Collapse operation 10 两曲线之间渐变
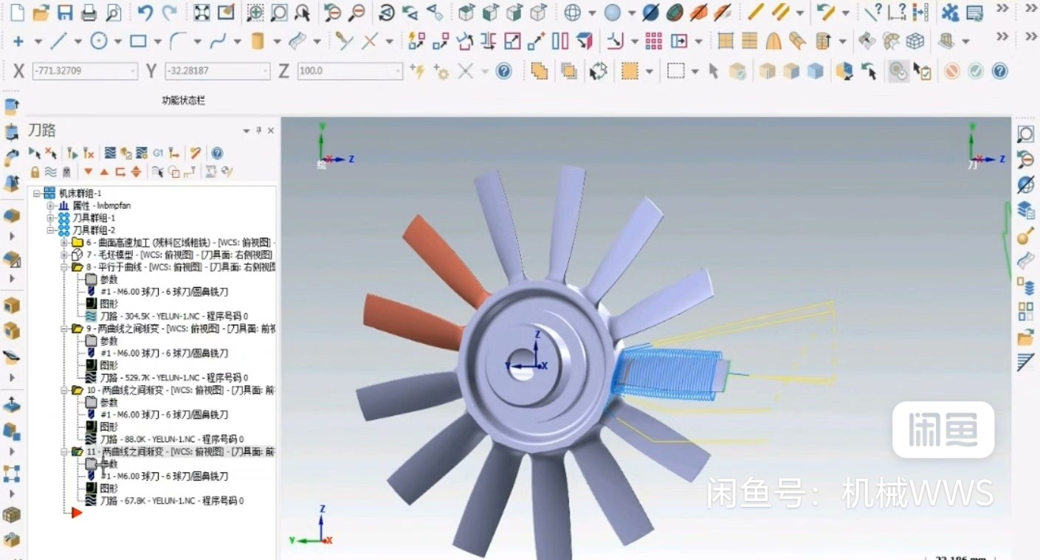 (63, 390)
